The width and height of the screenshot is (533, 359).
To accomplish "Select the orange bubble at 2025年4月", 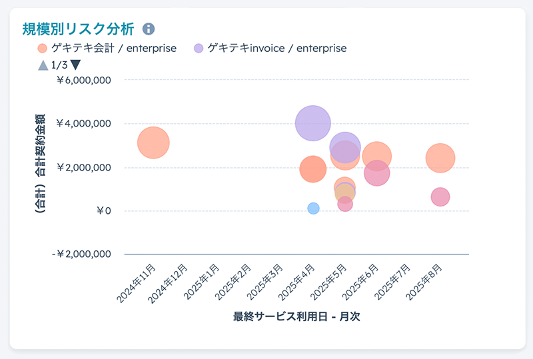I will 312,169.
